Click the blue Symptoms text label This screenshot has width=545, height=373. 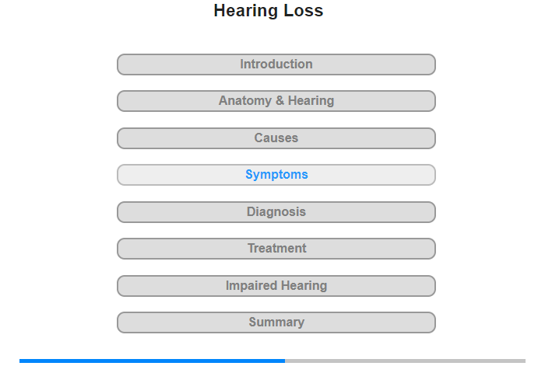tap(276, 174)
